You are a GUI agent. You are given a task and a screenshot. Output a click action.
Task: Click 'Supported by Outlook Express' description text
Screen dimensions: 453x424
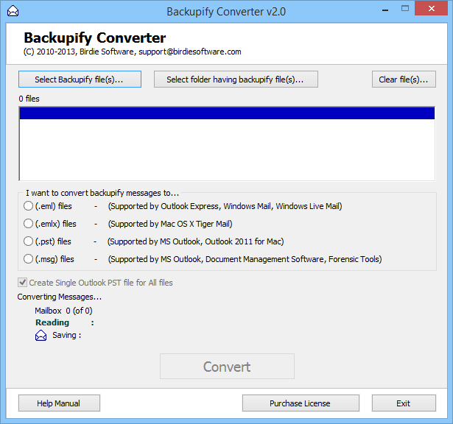pyautogui.click(x=225, y=206)
